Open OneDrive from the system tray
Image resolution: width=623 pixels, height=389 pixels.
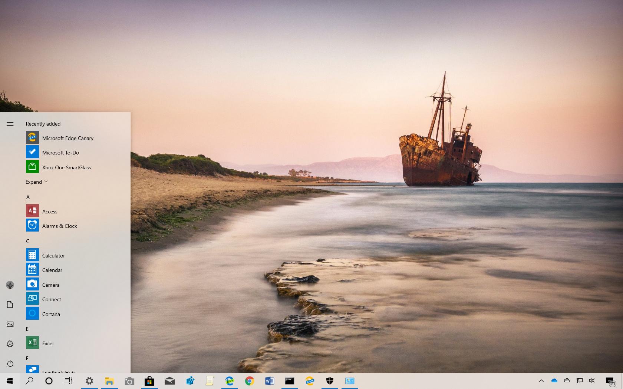pyautogui.click(x=554, y=381)
